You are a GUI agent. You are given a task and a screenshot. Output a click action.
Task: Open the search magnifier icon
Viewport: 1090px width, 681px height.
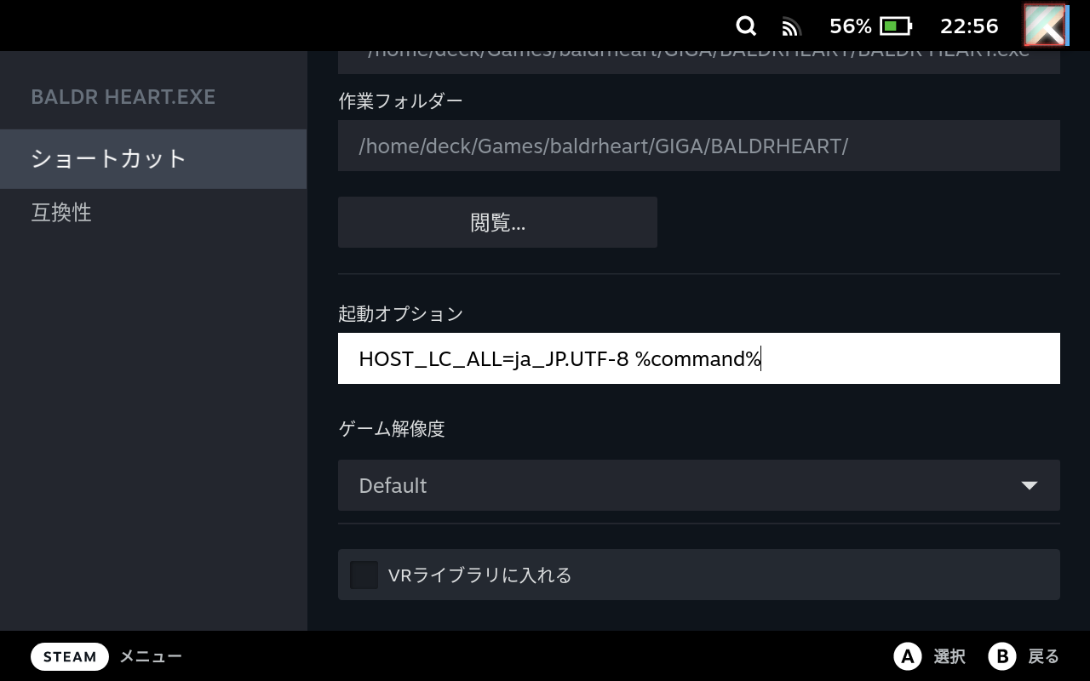point(746,26)
